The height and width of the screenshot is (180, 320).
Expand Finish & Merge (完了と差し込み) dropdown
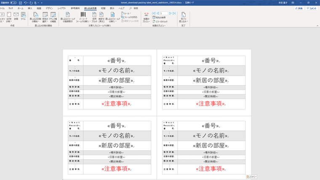click(x=183, y=17)
